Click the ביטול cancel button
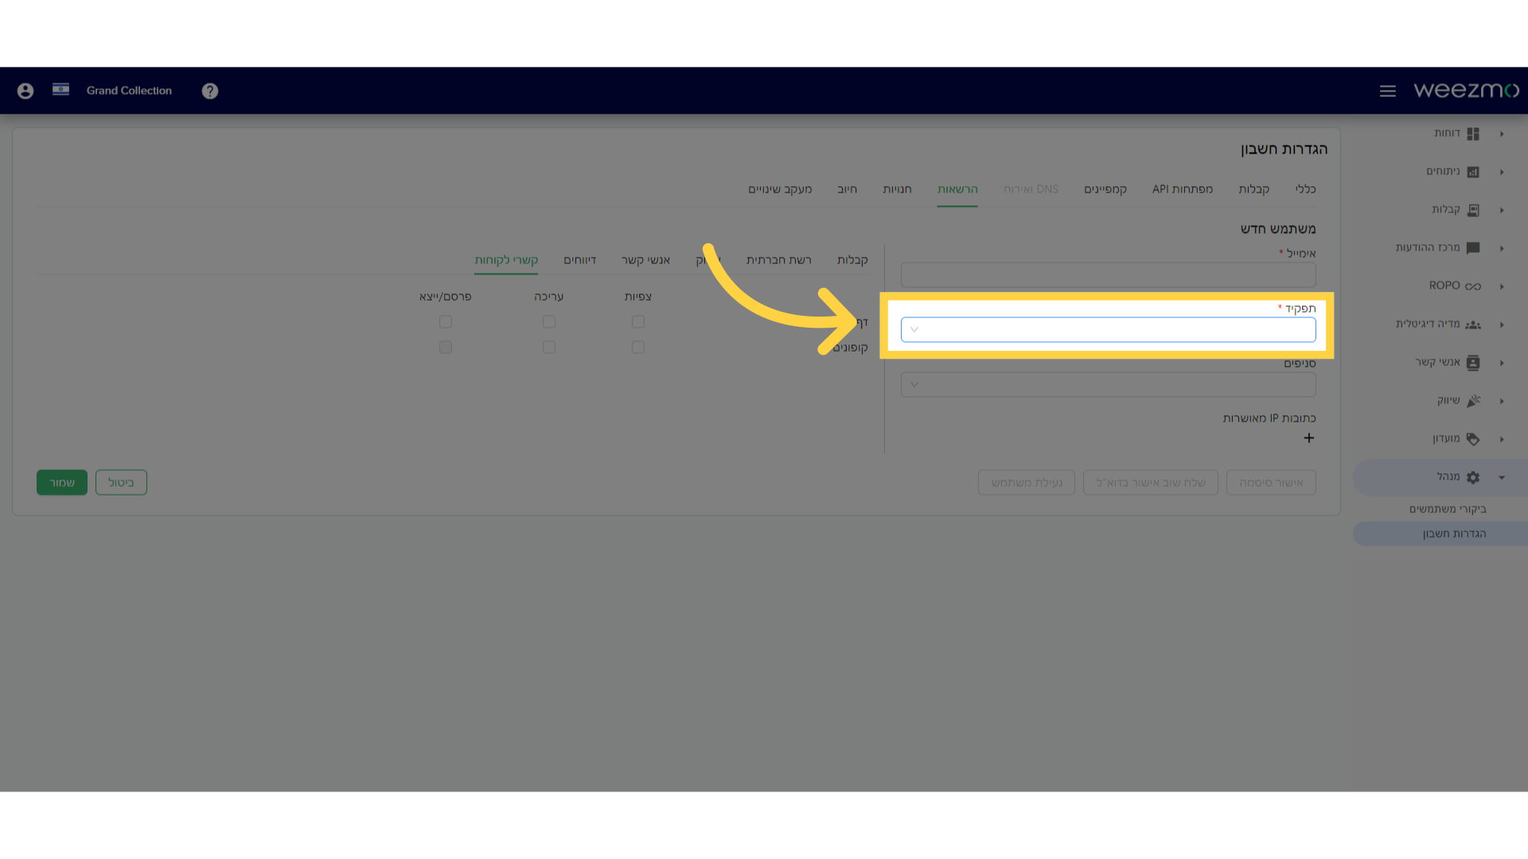This screenshot has width=1528, height=859. click(x=121, y=482)
